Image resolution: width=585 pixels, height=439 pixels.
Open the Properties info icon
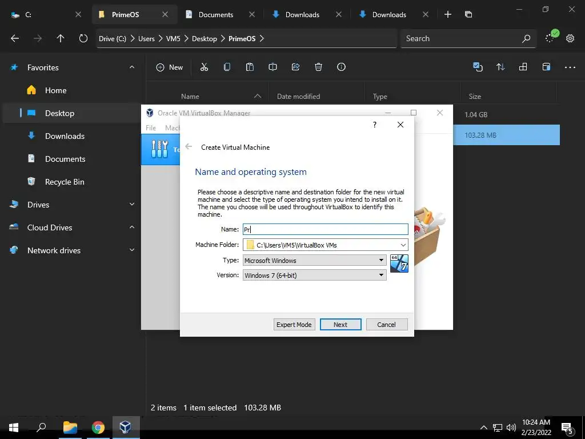[341, 67]
